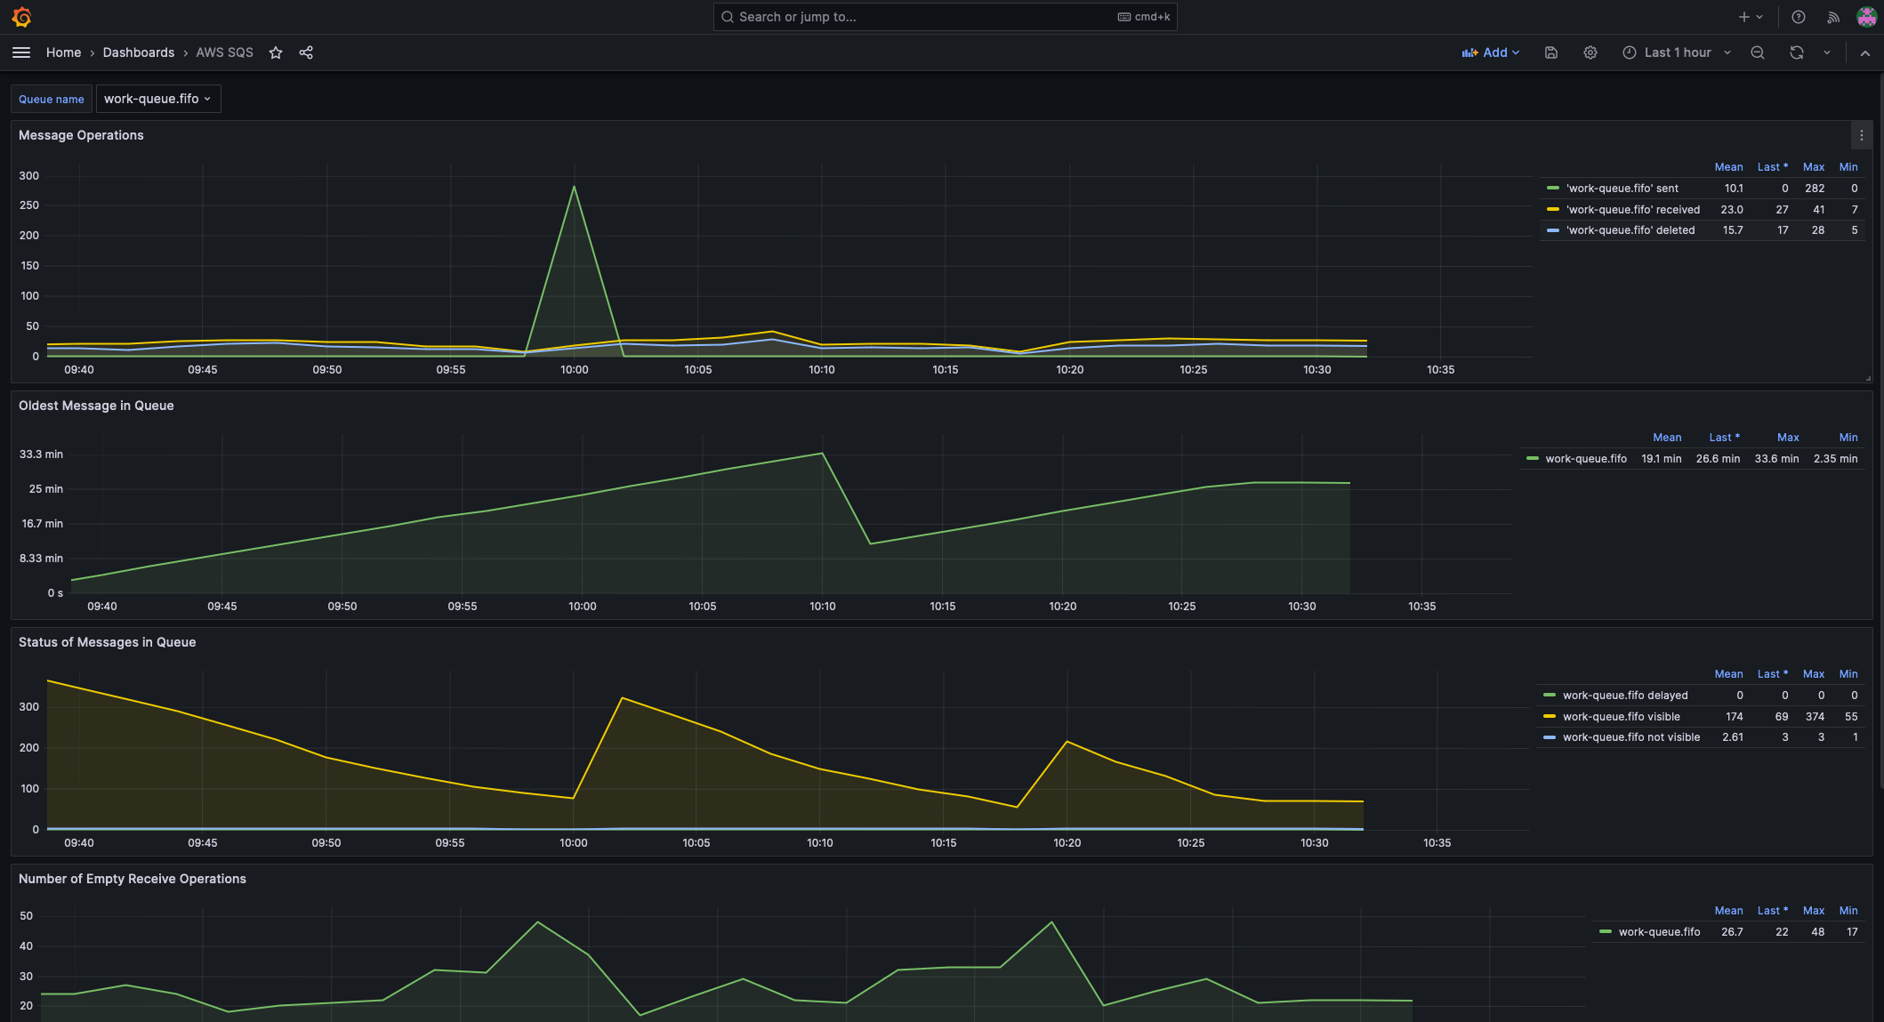
Task: Click the save dashboard icon
Action: 1551,52
